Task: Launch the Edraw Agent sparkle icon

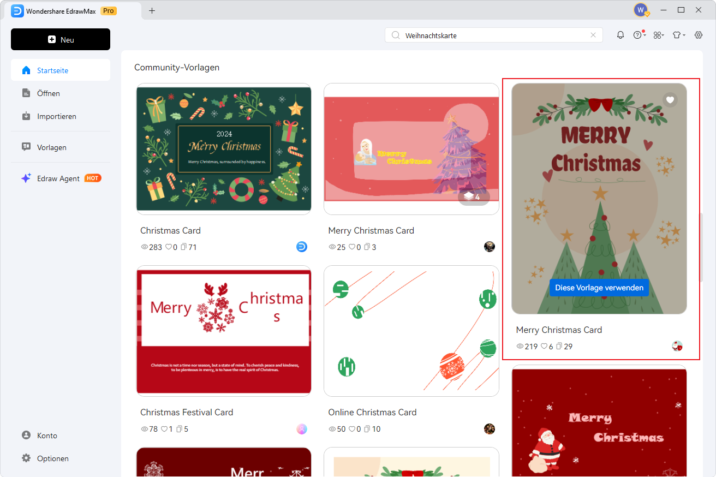Action: pos(26,178)
